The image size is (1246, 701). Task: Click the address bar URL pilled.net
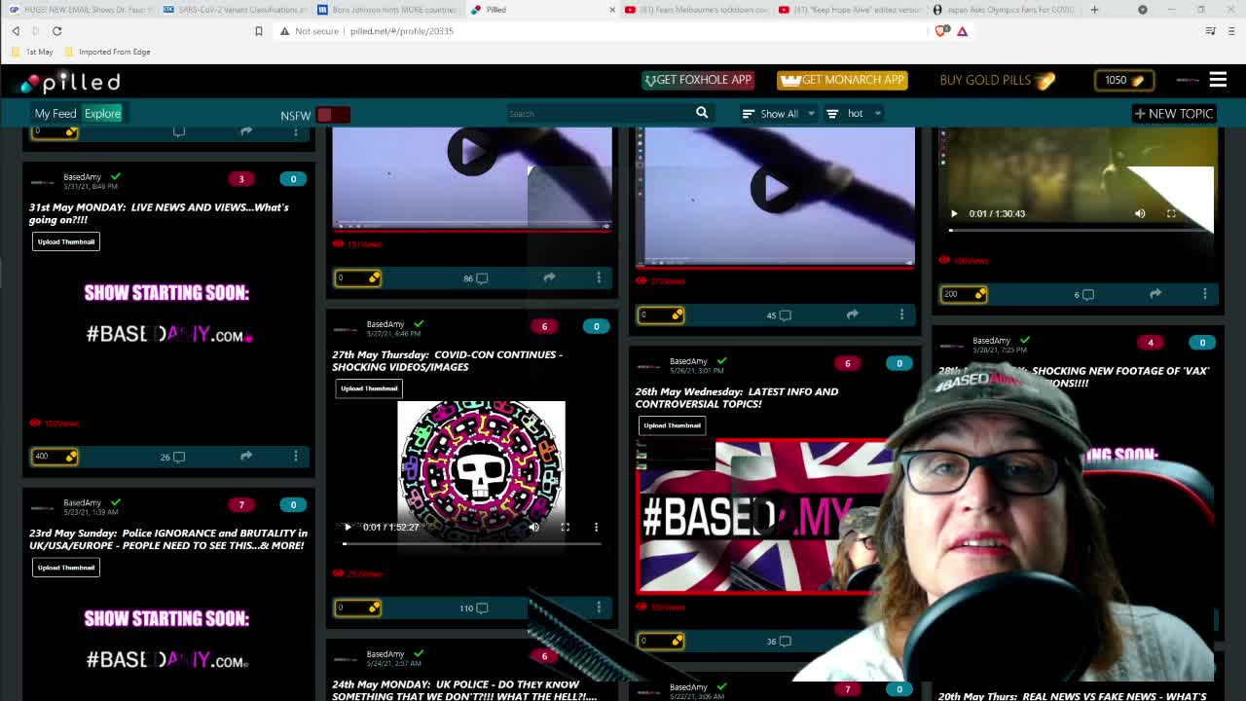401,31
